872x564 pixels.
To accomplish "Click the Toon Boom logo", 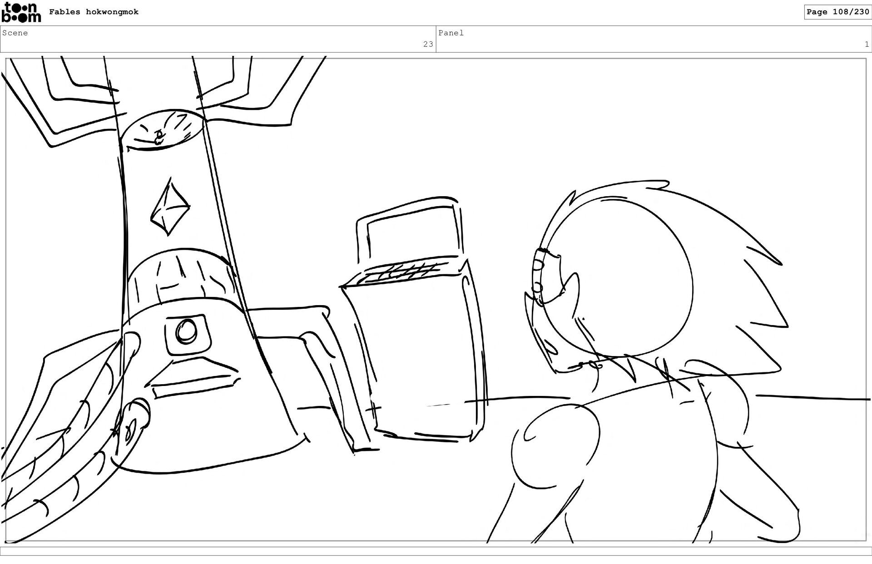I will coord(21,12).
